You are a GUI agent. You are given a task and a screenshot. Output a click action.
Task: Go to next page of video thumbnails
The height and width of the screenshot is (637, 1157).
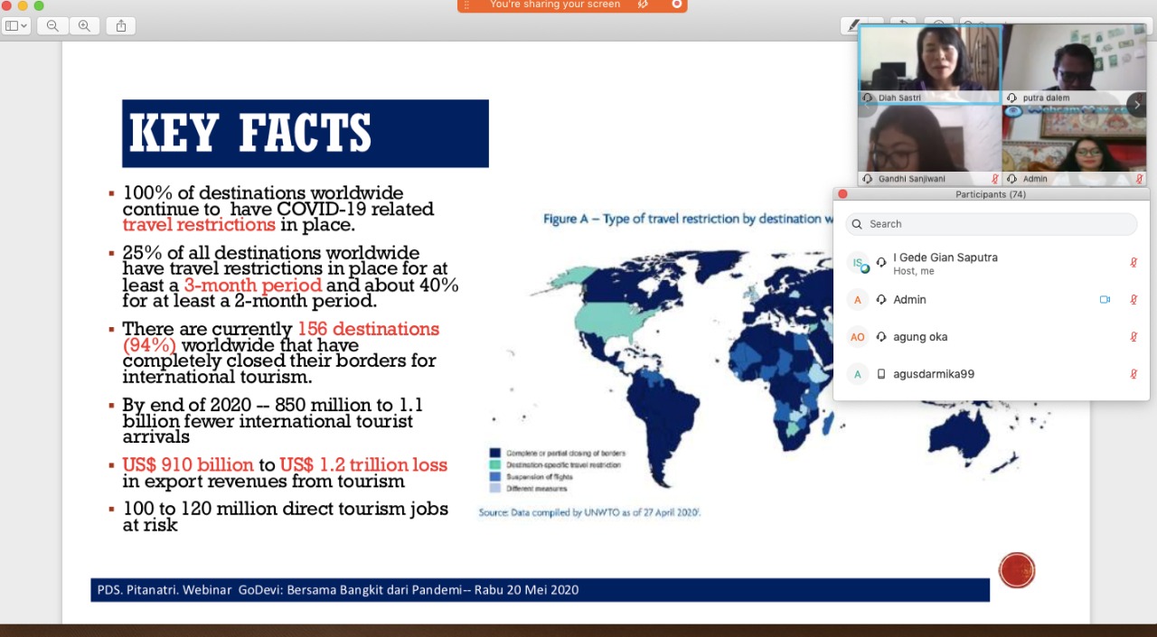point(1137,105)
